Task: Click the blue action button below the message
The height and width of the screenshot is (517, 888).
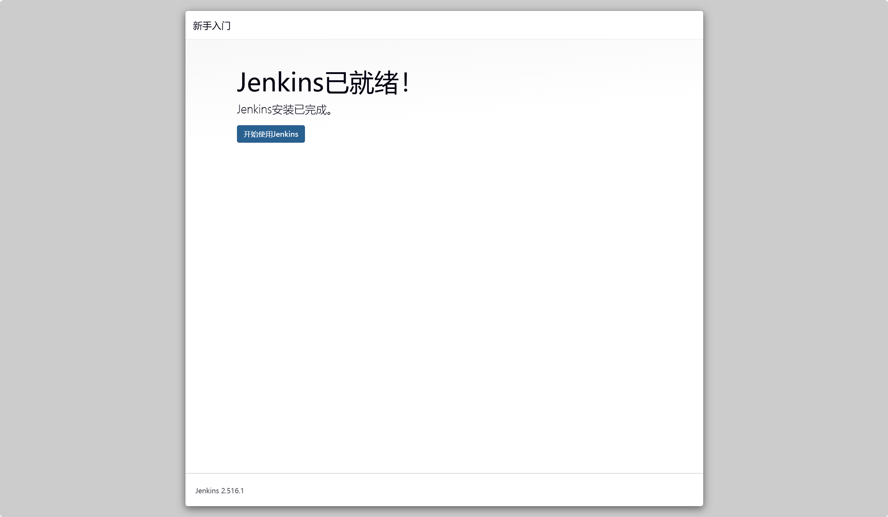Action: (x=271, y=134)
